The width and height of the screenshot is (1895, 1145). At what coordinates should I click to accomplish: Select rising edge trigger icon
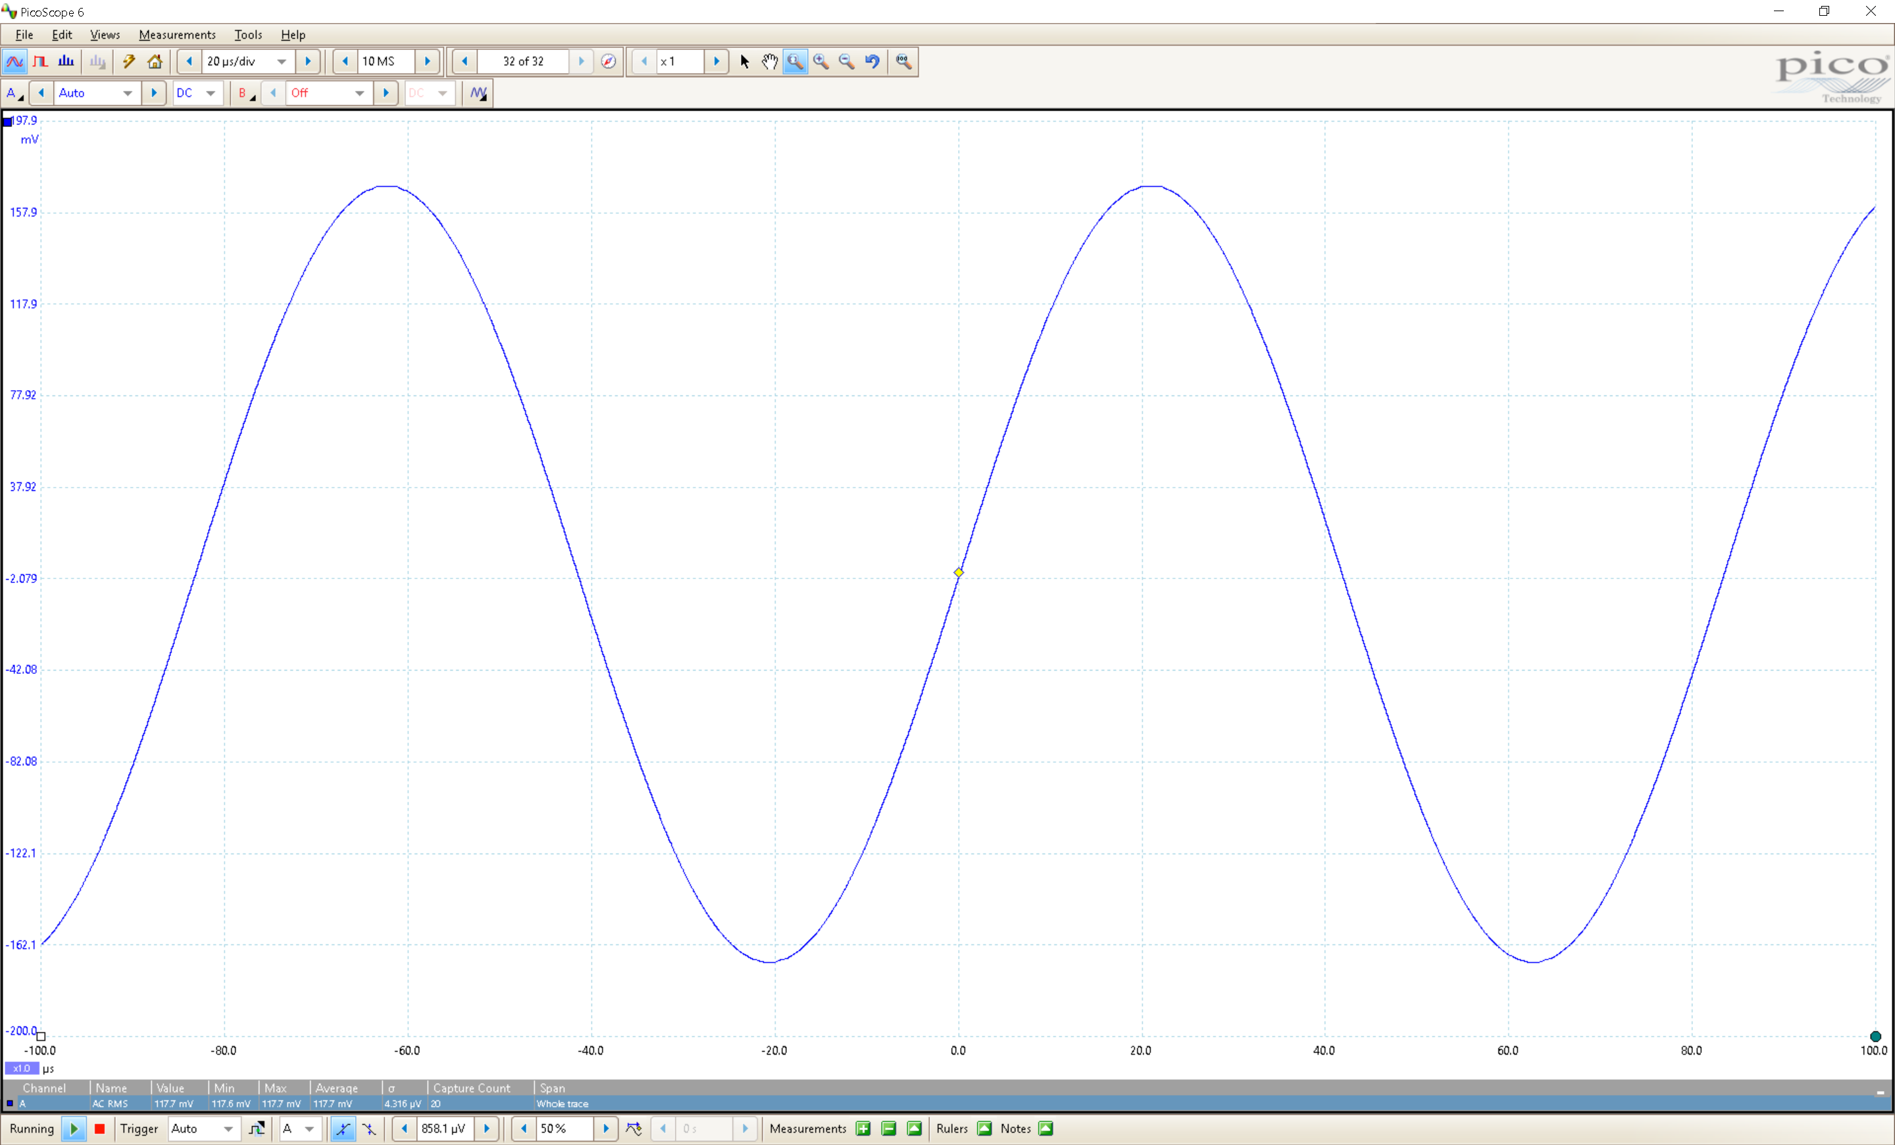click(x=343, y=1129)
